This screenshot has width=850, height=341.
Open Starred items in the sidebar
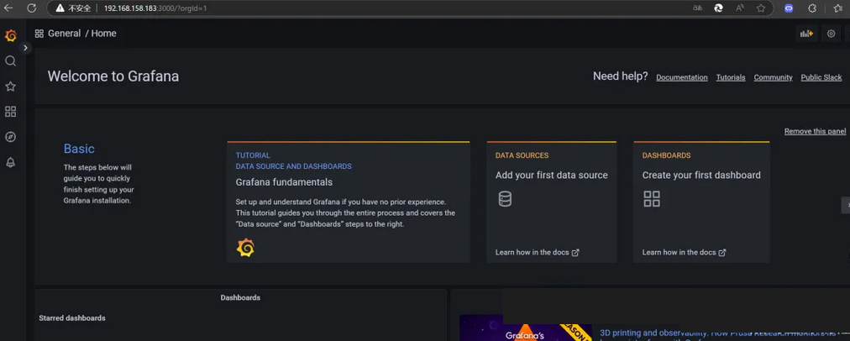click(x=10, y=87)
